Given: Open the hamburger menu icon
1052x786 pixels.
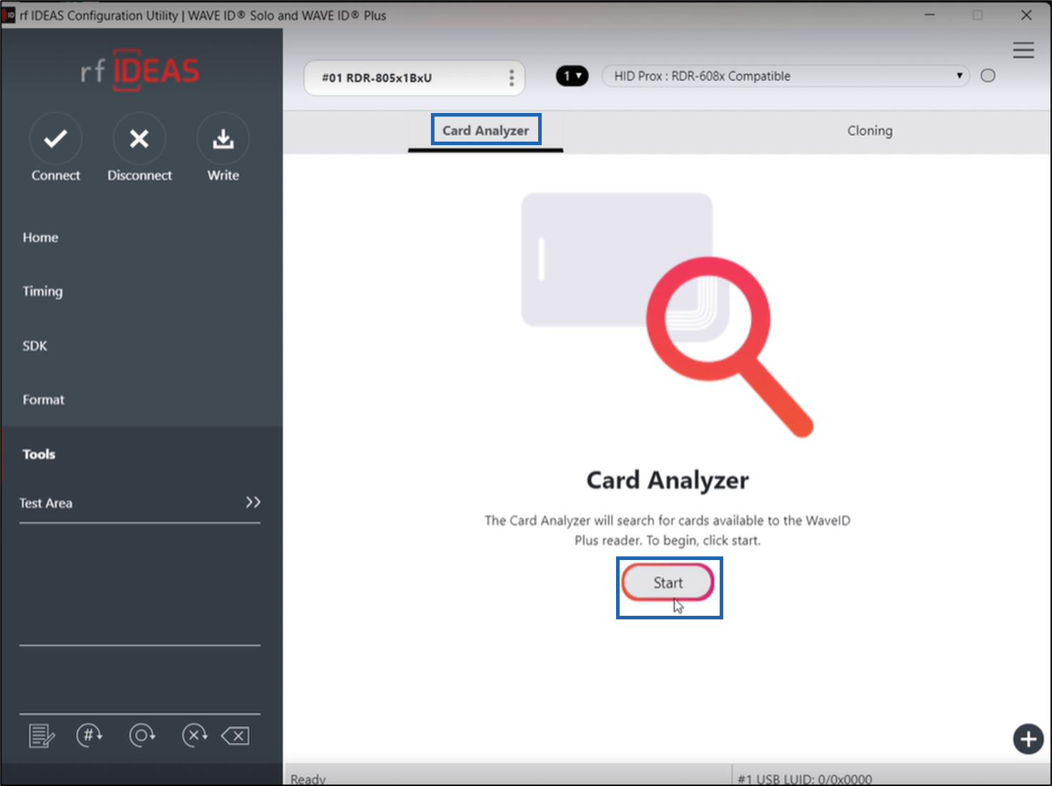Looking at the screenshot, I should pos(1023,50).
